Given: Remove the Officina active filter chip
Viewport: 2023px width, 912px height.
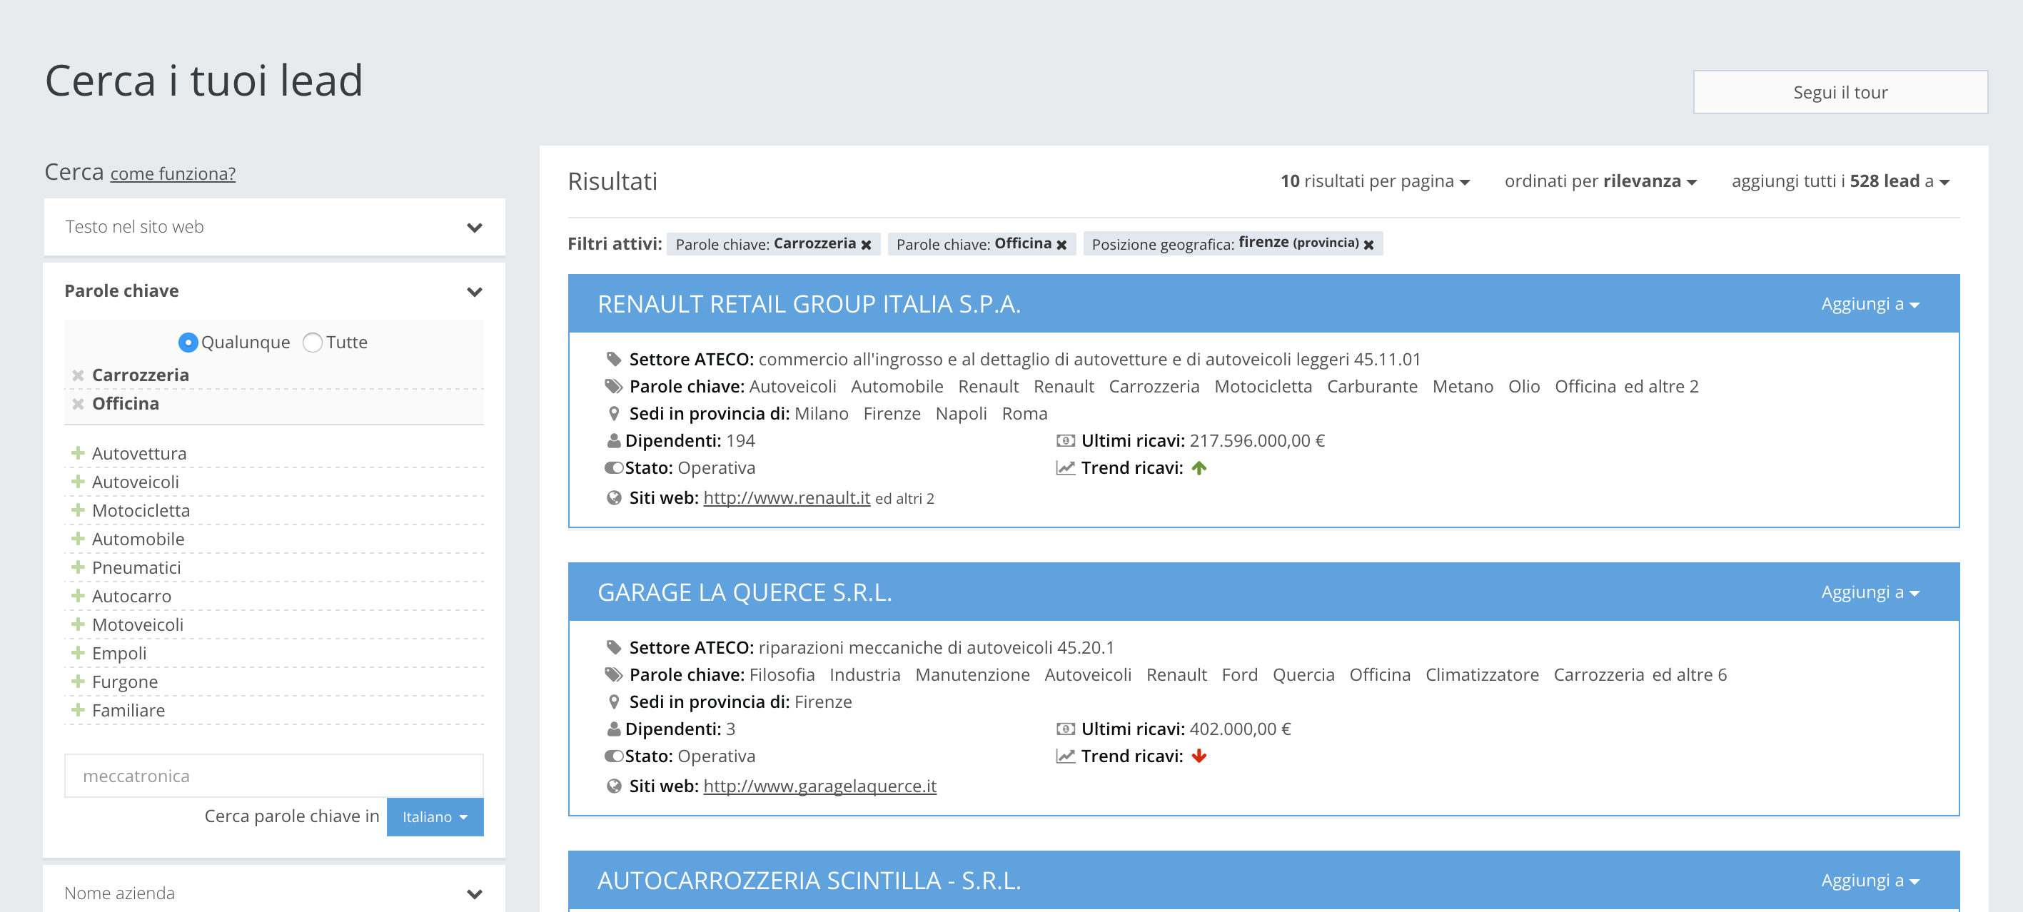Looking at the screenshot, I should coord(1061,245).
